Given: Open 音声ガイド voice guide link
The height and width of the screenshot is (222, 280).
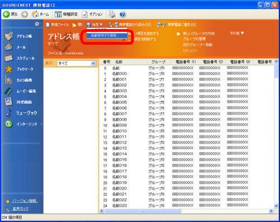Looking at the screenshot, I should [21, 209].
